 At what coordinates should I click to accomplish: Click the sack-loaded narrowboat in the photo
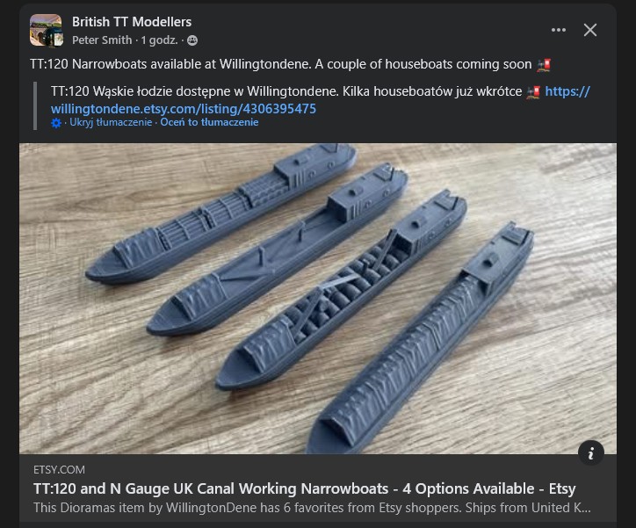tap(341, 290)
